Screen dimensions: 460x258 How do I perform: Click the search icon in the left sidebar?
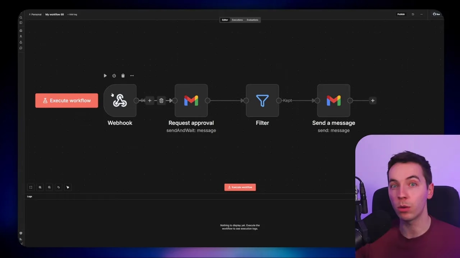[20, 17]
